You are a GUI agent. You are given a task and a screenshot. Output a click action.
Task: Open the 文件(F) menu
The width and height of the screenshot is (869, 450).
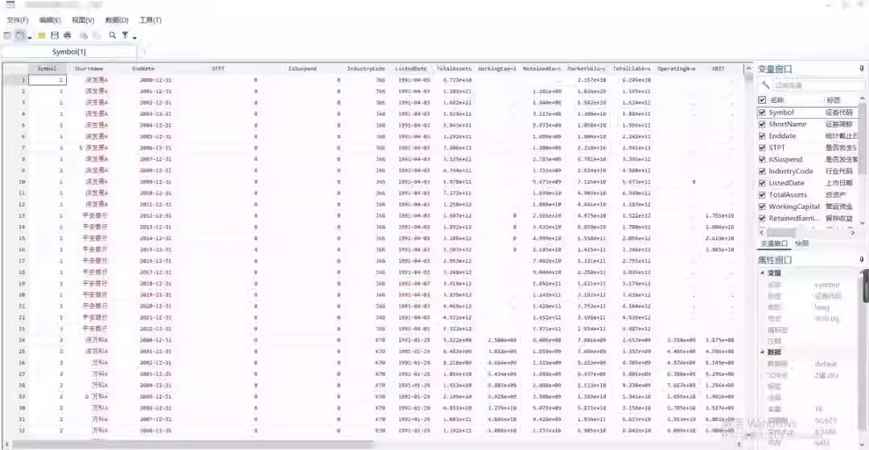coord(17,20)
